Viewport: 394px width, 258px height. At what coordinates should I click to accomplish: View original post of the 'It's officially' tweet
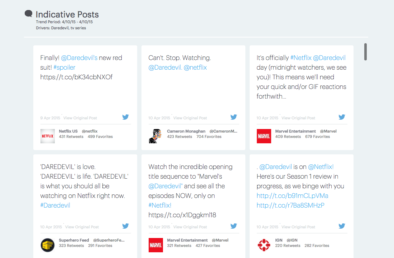298,118
